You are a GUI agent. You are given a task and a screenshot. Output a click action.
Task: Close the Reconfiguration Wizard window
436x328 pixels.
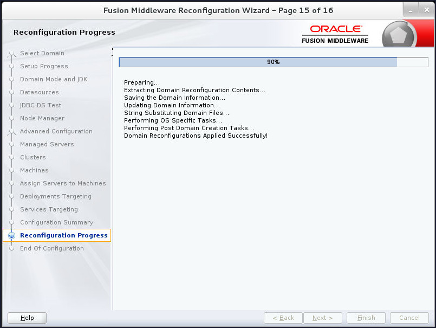[x=427, y=10]
